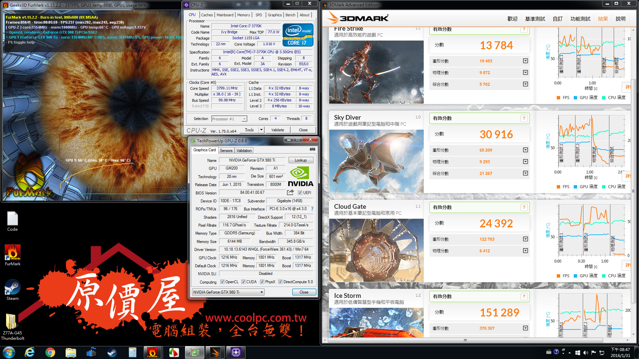Image resolution: width=639 pixels, height=359 pixels.
Task: Expand Fire Strike graphics score details
Action: [525, 61]
